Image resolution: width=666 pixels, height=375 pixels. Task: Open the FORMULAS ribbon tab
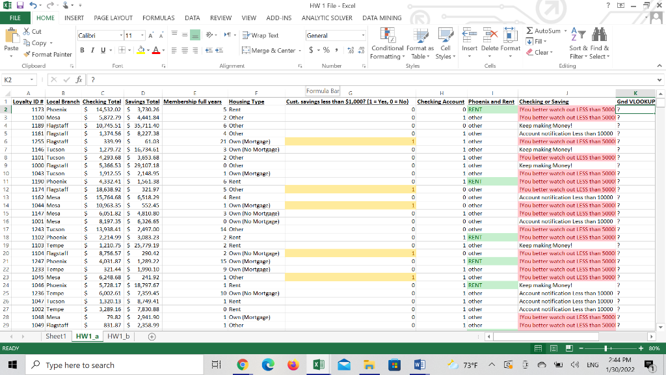click(158, 18)
